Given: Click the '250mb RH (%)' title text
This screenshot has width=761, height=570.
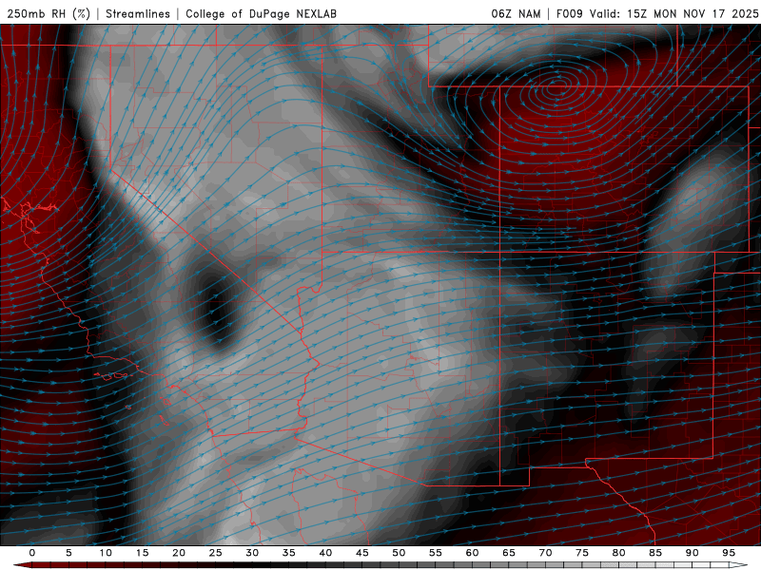Looking at the screenshot, I should coord(49,13).
